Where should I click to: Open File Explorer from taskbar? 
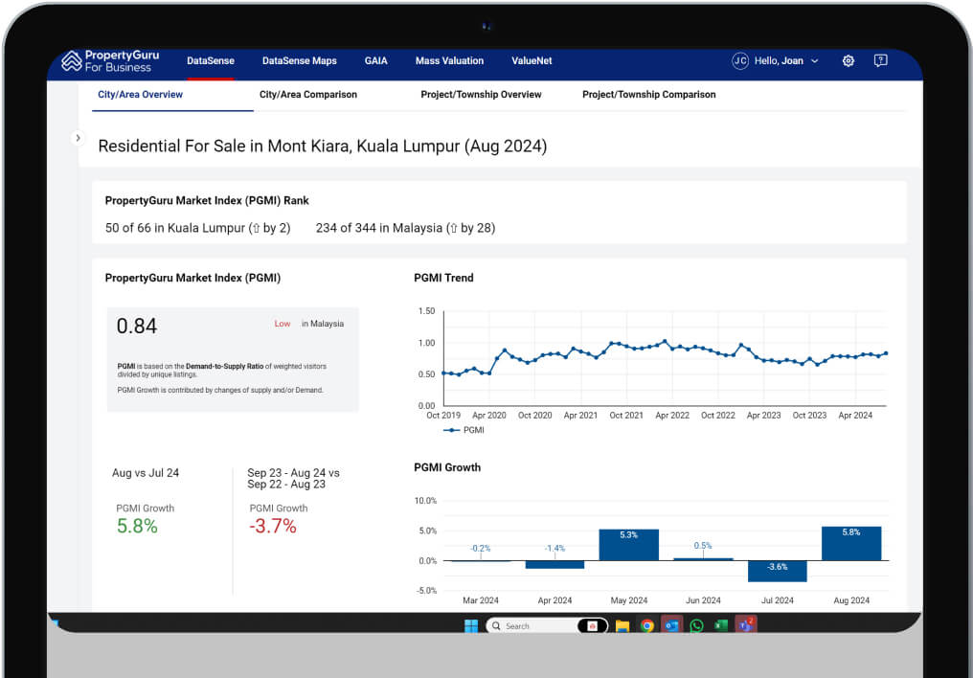pos(622,626)
